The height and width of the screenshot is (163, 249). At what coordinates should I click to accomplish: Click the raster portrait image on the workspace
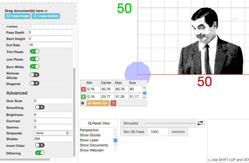[210, 41]
